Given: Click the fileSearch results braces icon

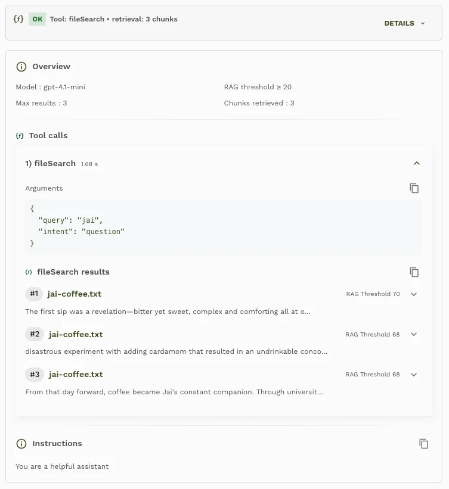Looking at the screenshot, I should pos(29,272).
